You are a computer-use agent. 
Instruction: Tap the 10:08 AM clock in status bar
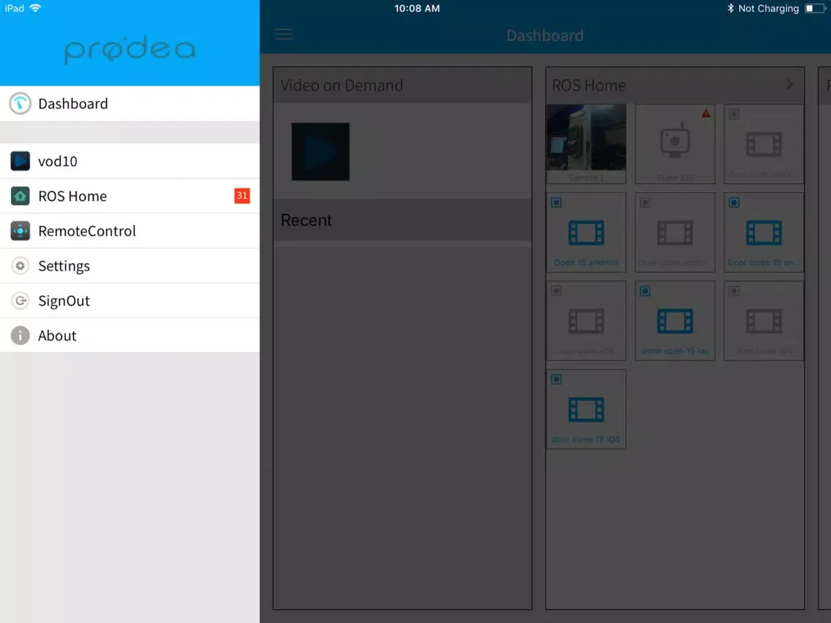click(417, 9)
